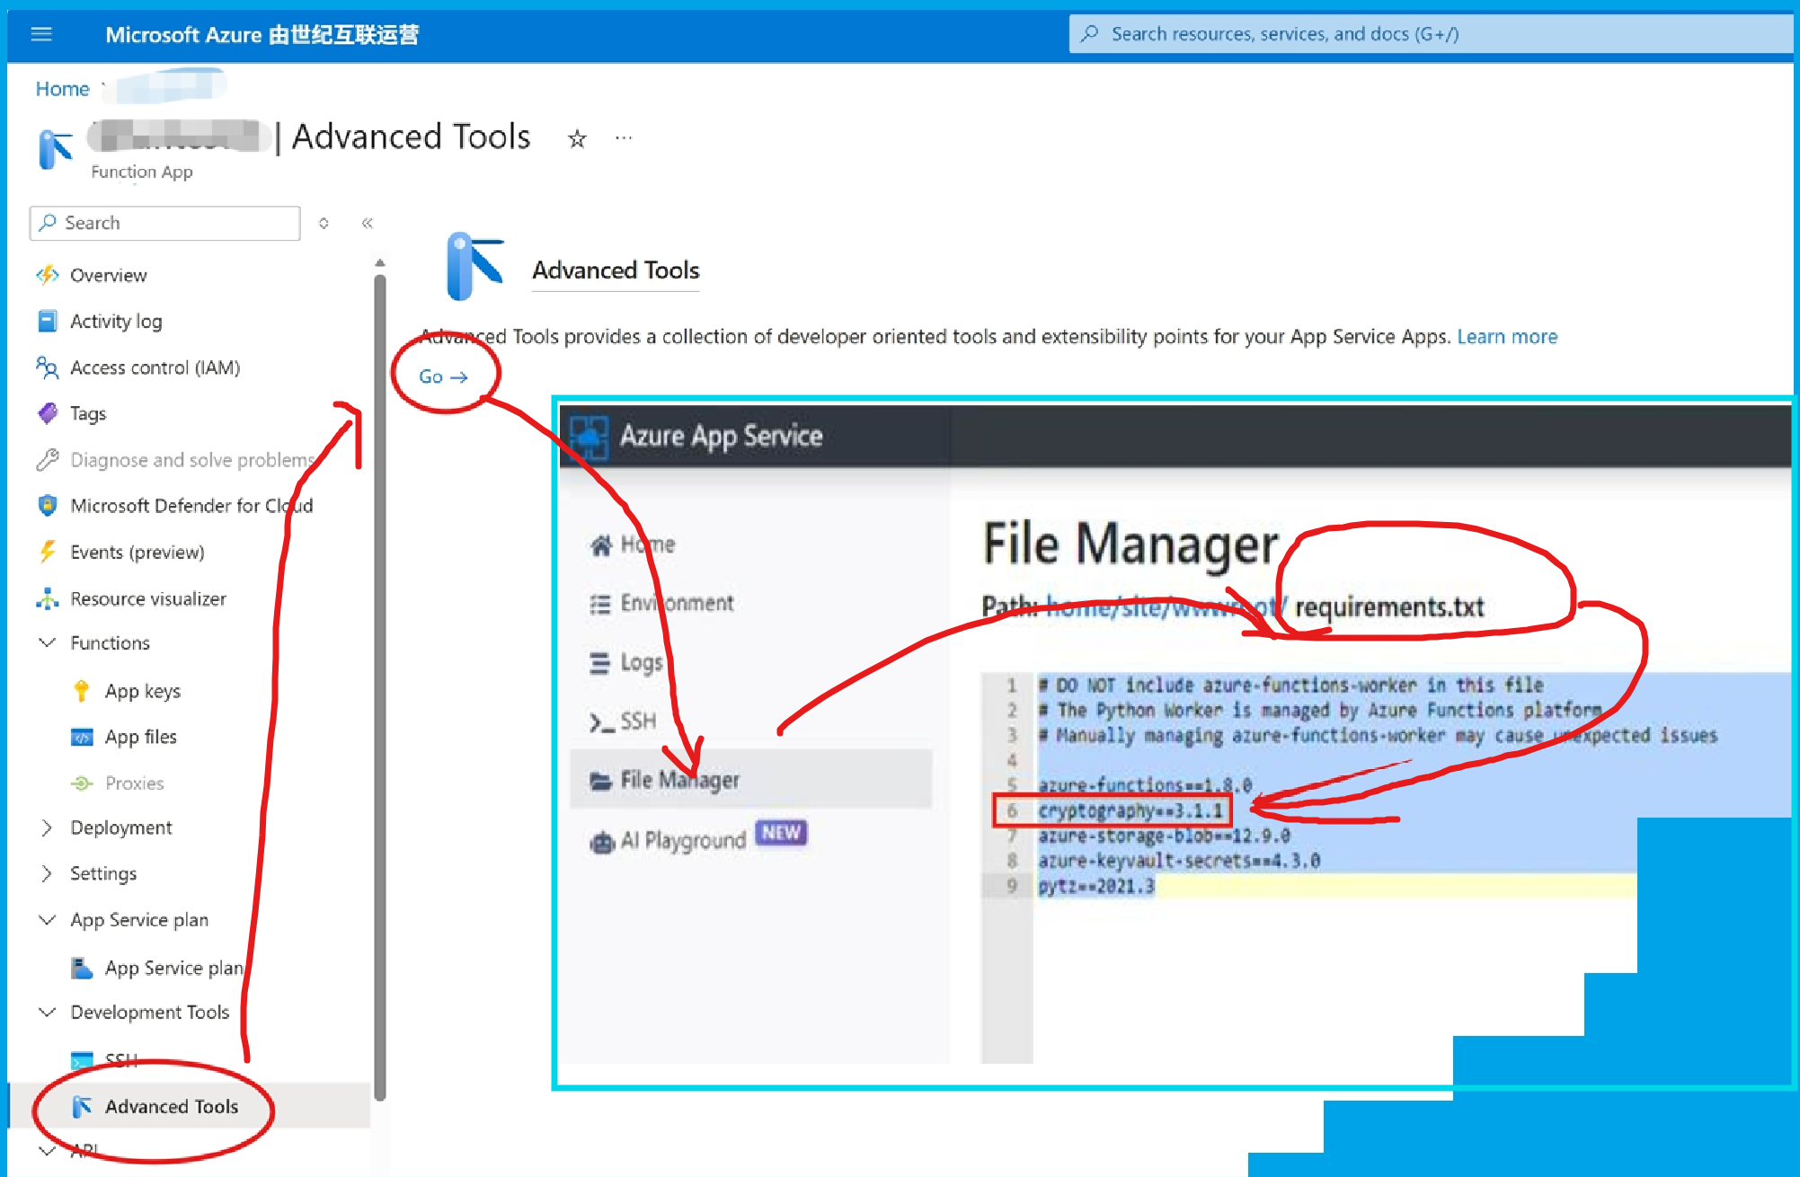Click the Overview lightning icon
1800x1177 pixels.
pos(48,275)
